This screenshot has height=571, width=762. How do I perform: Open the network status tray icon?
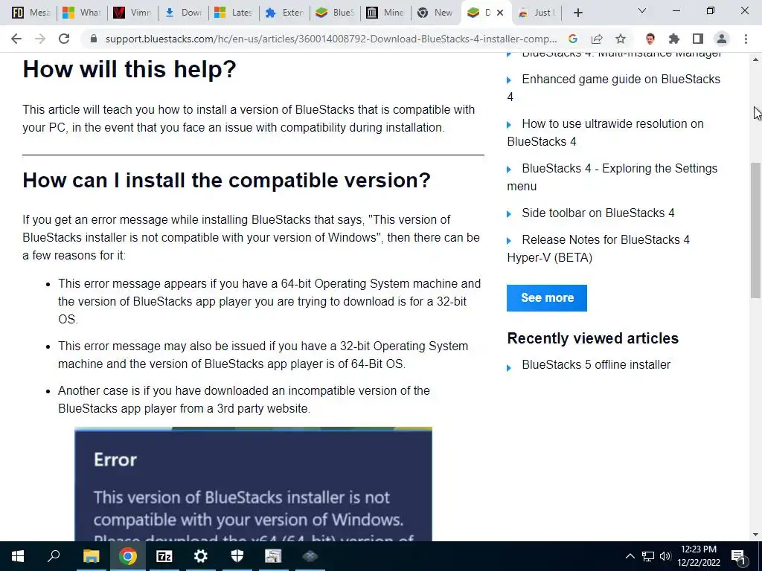[648, 556]
